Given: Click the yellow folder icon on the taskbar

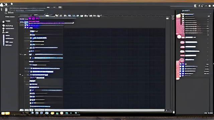Looking at the screenshot, I should (x=52, y=113).
